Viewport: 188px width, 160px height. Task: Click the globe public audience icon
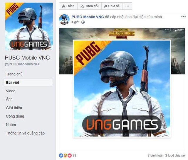(x=83, y=22)
